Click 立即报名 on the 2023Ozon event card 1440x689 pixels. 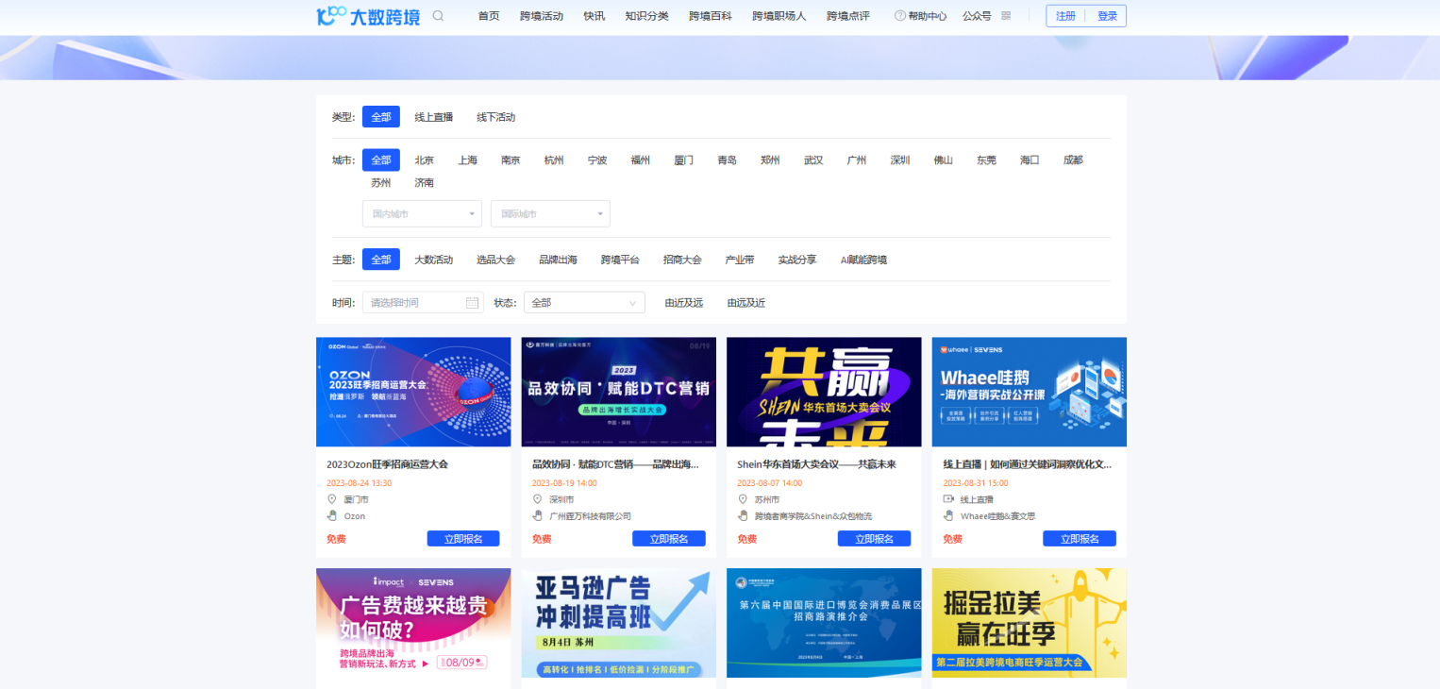click(x=463, y=538)
